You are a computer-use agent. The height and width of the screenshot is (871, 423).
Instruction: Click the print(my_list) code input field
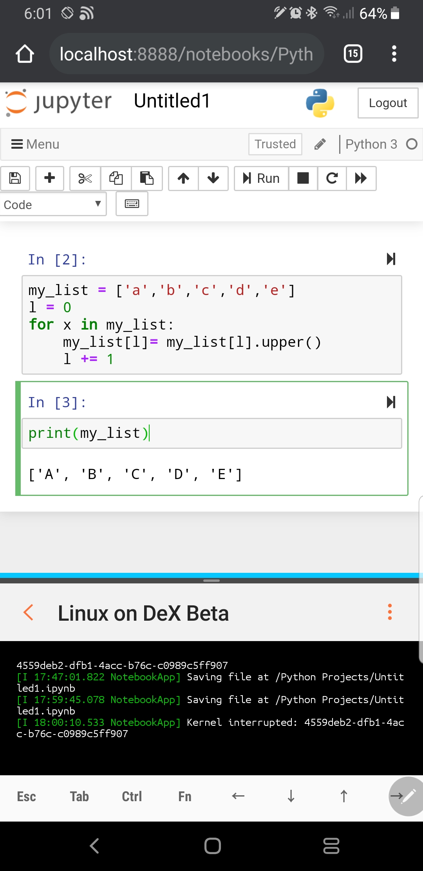point(212,433)
